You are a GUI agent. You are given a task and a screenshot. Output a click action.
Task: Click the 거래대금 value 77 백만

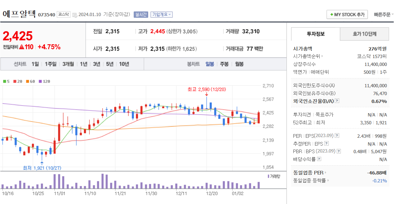[255, 49]
